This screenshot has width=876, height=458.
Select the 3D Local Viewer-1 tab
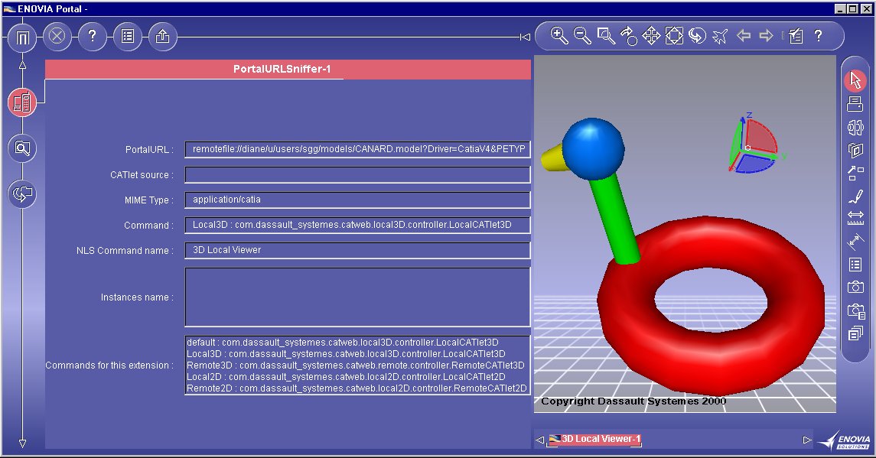pyautogui.click(x=594, y=440)
